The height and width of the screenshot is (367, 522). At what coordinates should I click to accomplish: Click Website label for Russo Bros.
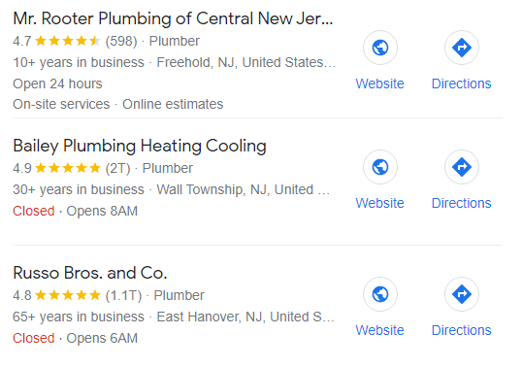pyautogui.click(x=379, y=330)
